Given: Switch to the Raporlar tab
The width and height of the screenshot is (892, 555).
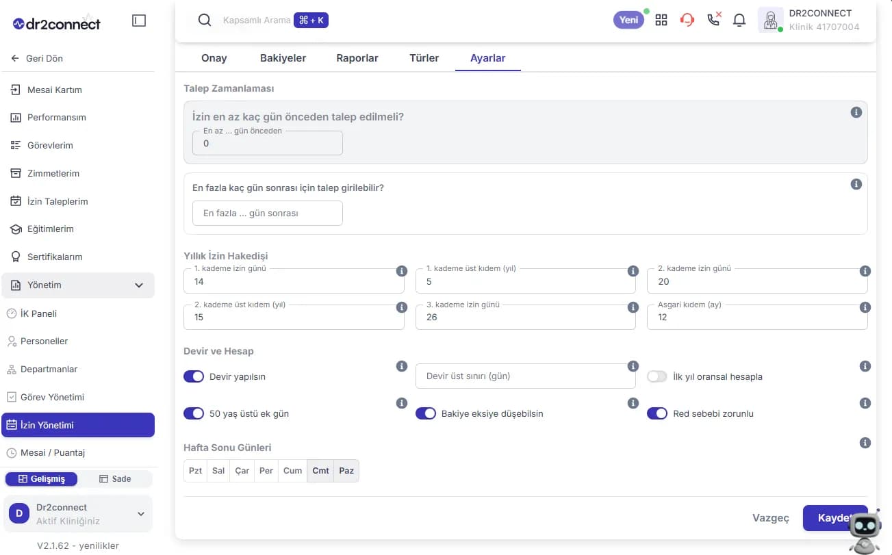Looking at the screenshot, I should pos(357,58).
